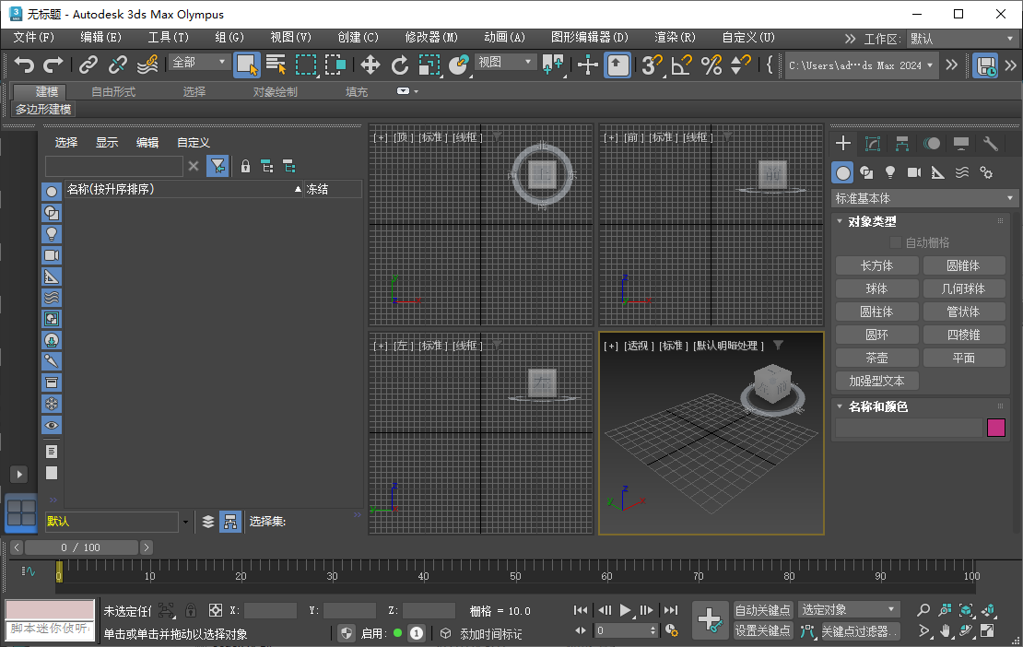Sort by 名称(按升序排序) column header
This screenshot has width=1023, height=647.
point(183,189)
